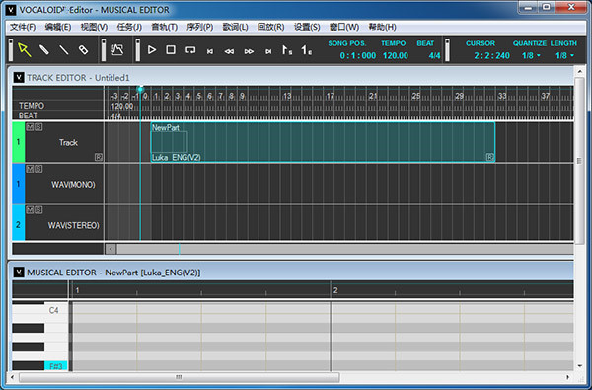
Task: Click the track editor scroll-left arrow
Action: coord(111,249)
